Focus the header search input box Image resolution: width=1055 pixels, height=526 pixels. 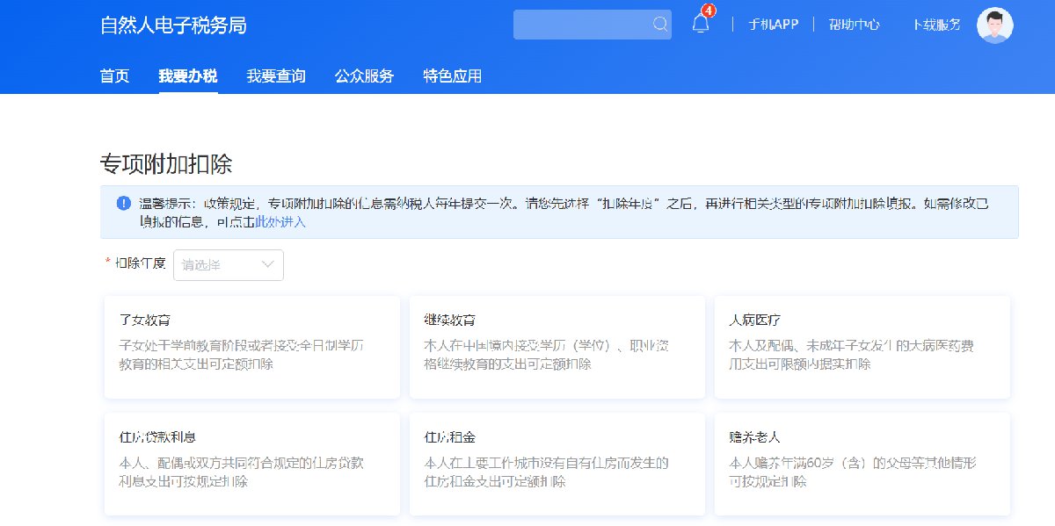[582, 25]
